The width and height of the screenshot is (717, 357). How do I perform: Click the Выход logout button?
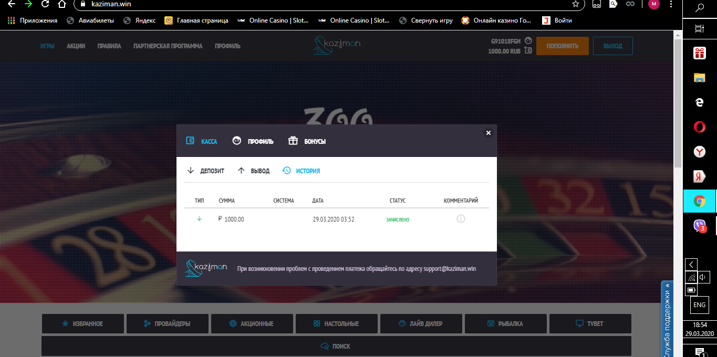[613, 46]
